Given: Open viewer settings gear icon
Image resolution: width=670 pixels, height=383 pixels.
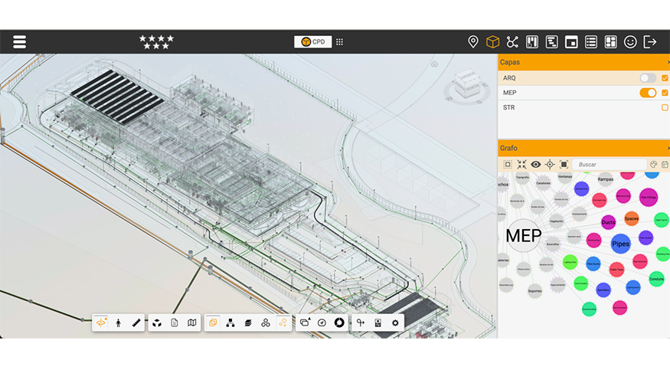Looking at the screenshot, I should pyautogui.click(x=395, y=322).
